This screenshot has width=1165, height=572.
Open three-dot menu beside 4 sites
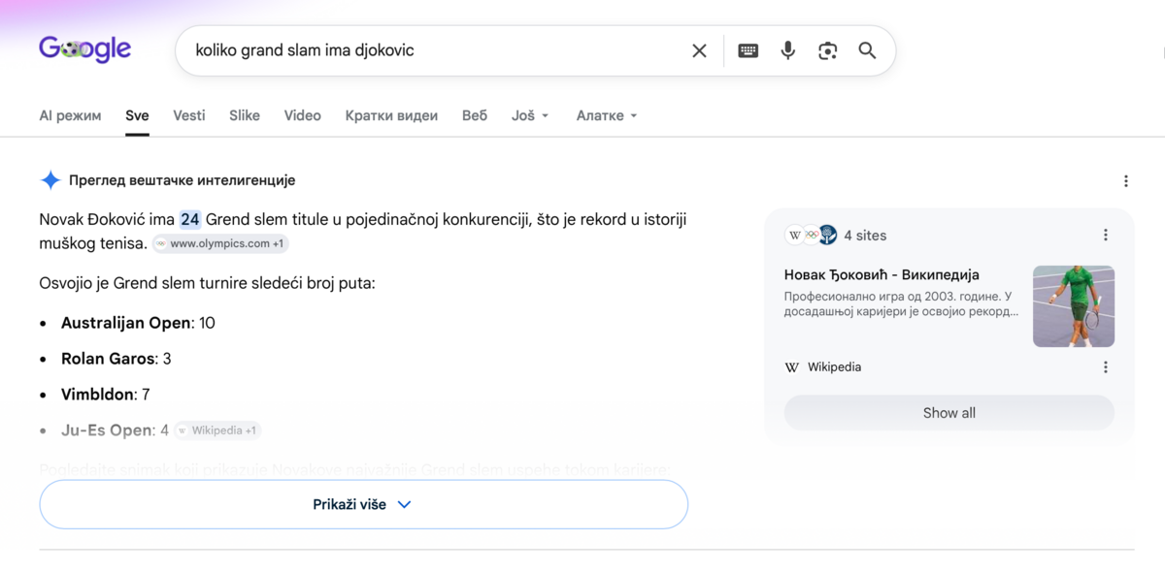point(1105,235)
